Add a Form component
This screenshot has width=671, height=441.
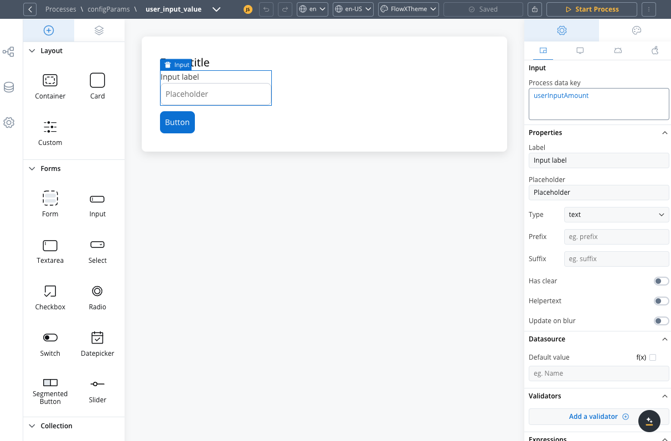50,205
